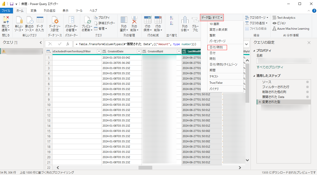Click the horizontal scrollbar thumb in the grid

point(143,168)
